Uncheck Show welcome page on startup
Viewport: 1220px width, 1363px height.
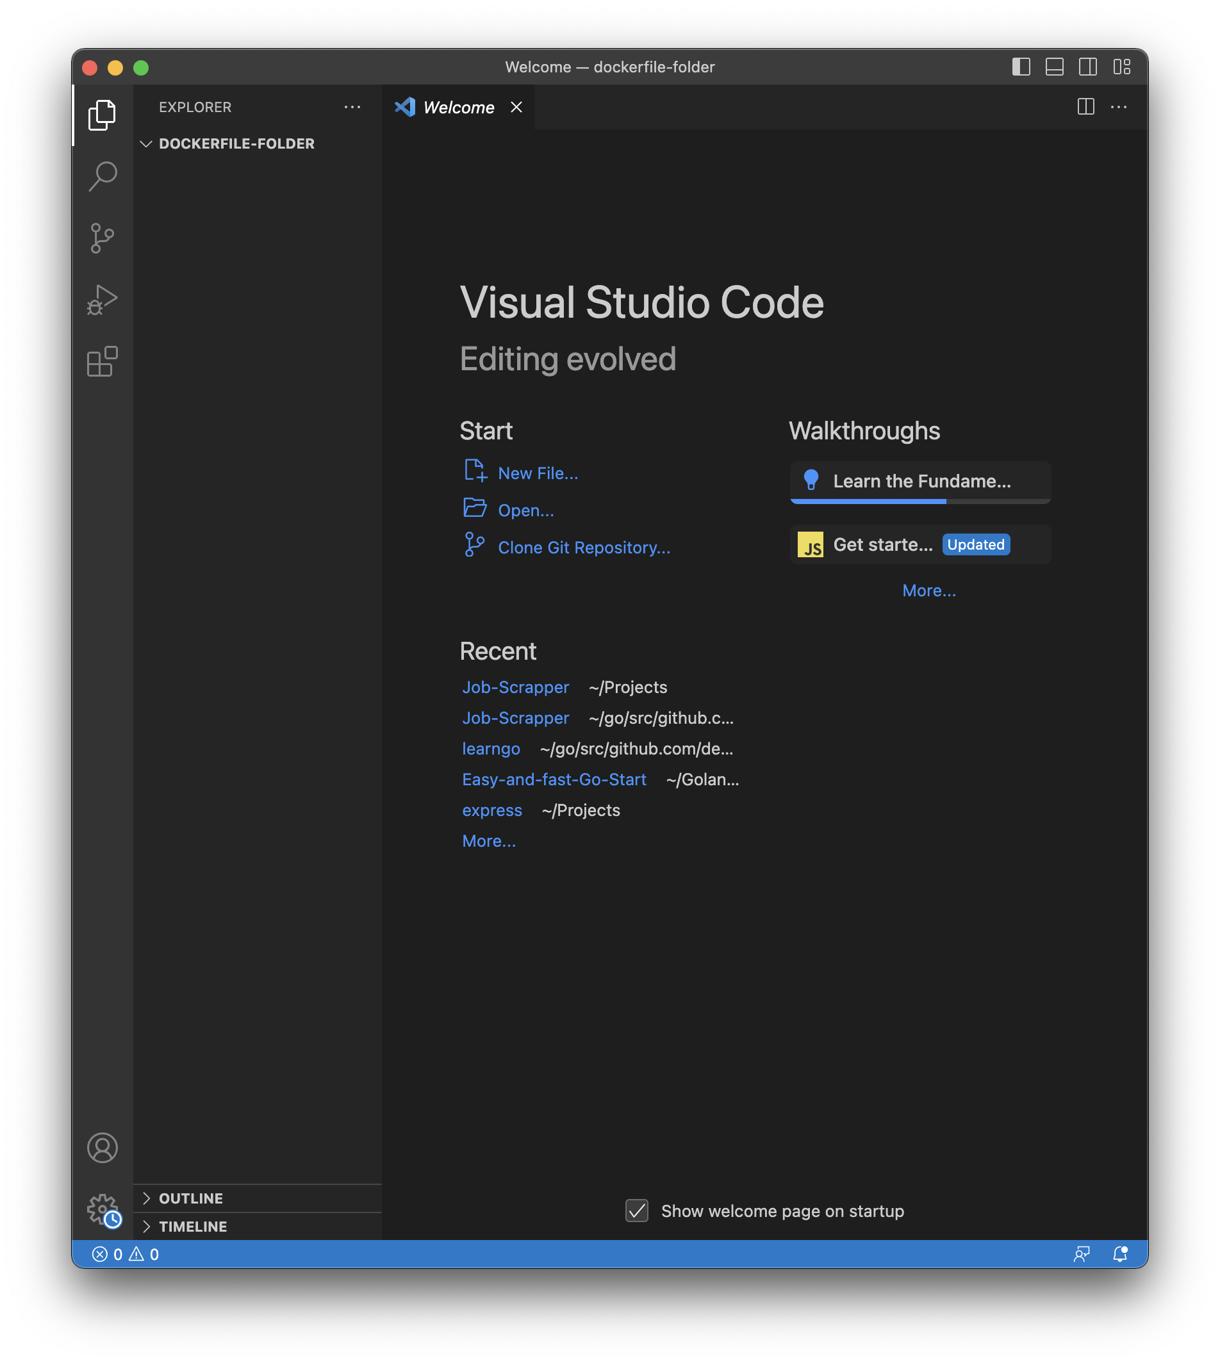(x=637, y=1211)
